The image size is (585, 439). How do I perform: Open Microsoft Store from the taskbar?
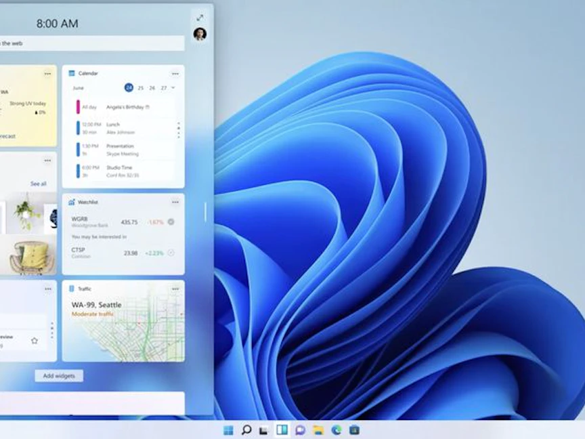354,430
